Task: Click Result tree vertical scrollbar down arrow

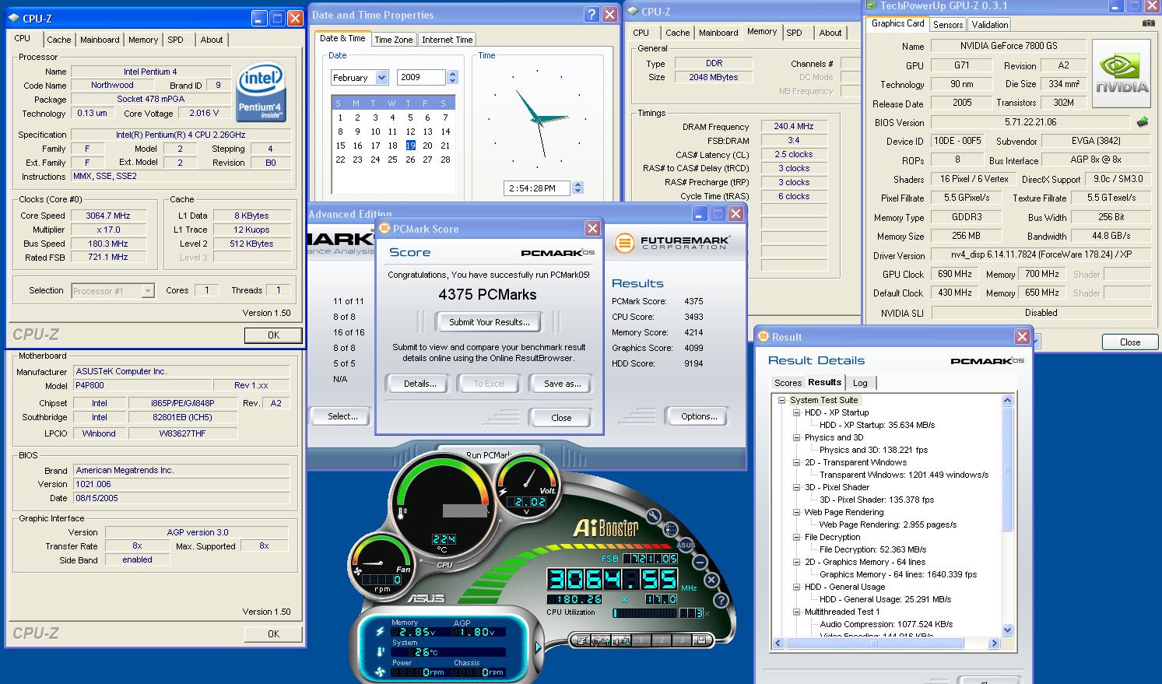Action: tap(1007, 630)
